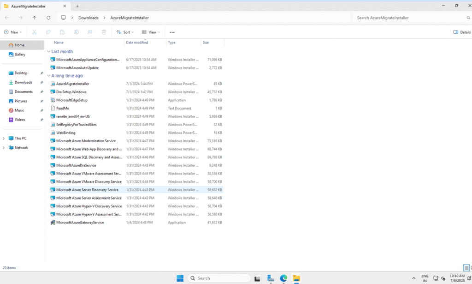The height and width of the screenshot is (284, 472).
Task: Click the Rename icon in toolbar
Action: [x=76, y=32]
